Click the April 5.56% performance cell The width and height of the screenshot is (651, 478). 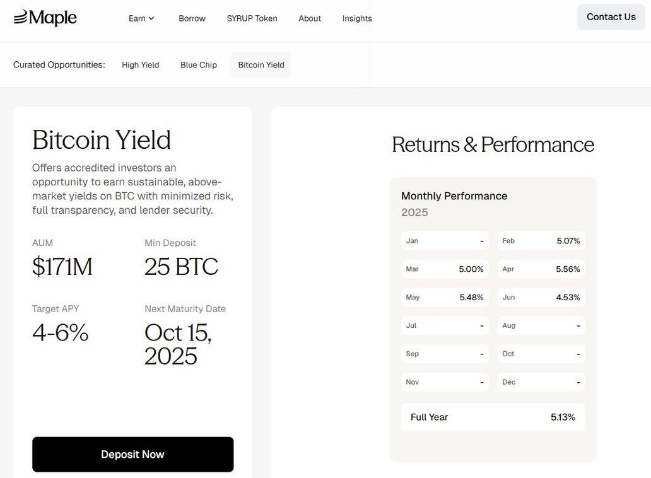pyautogui.click(x=541, y=269)
